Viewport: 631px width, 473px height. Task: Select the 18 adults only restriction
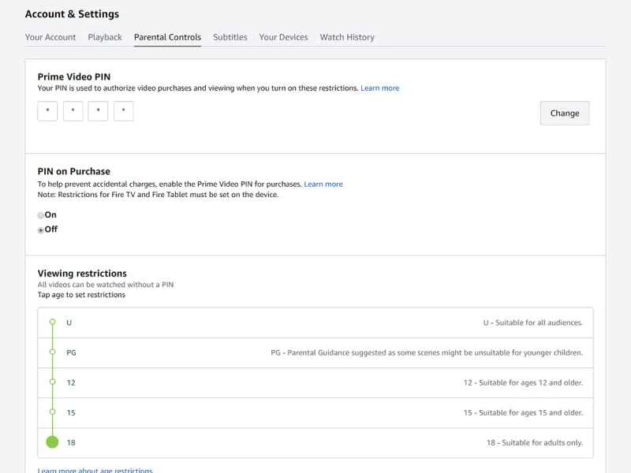(x=53, y=442)
